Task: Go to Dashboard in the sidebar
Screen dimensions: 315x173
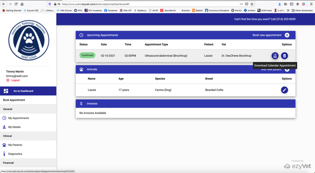Action: 23,91
